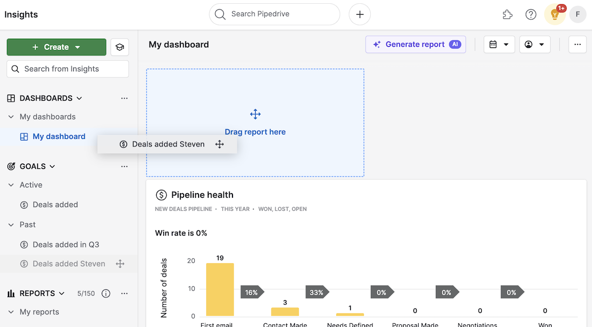Click the My dashboard page heading
Viewport: 592px width, 327px height.
coord(179,45)
